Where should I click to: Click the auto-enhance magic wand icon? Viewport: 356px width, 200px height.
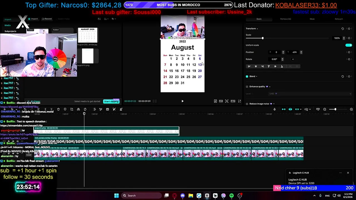tap(114, 109)
